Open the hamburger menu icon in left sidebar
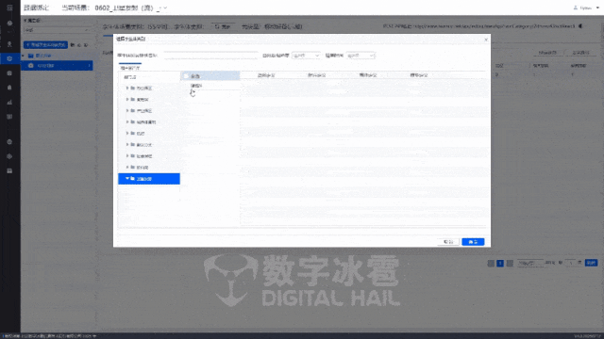This screenshot has width=604, height=339. click(x=9, y=8)
